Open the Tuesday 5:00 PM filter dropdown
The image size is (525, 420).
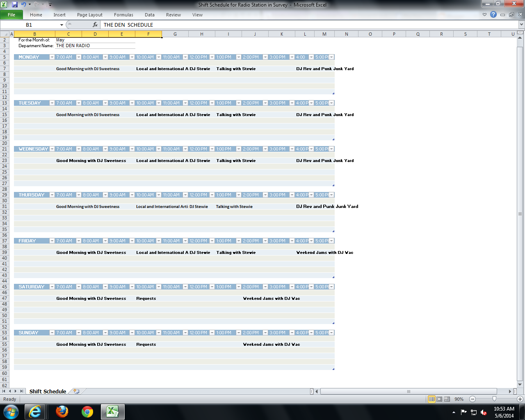331,103
